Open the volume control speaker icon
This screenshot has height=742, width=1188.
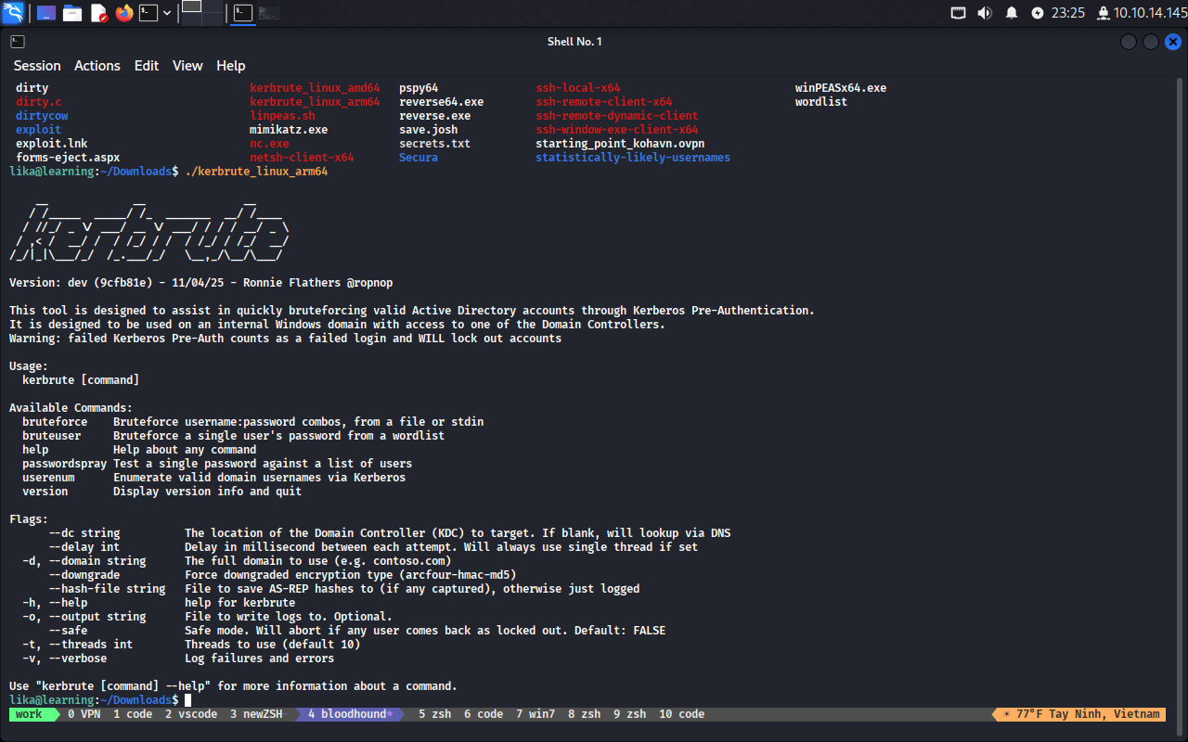click(985, 13)
